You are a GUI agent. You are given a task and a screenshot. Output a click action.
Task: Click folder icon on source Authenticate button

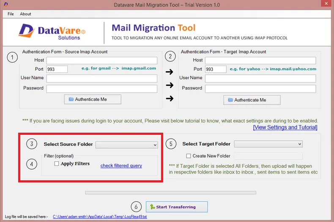pyautogui.click(x=71, y=99)
